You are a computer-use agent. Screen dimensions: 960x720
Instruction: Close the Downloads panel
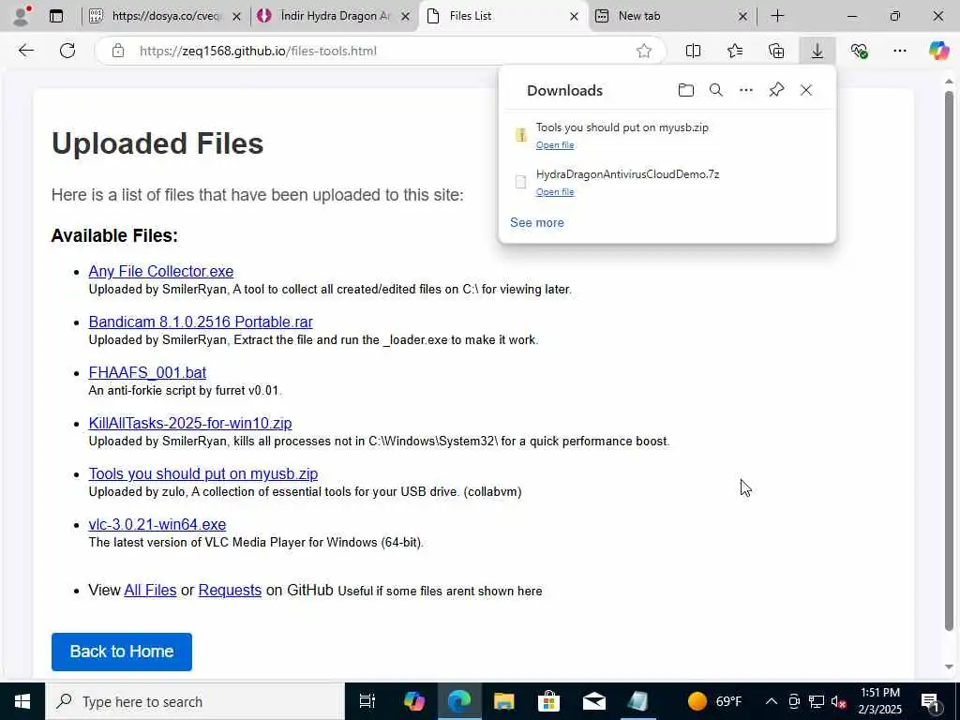coord(806,91)
